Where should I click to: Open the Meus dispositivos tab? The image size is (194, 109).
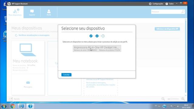tap(15, 12)
